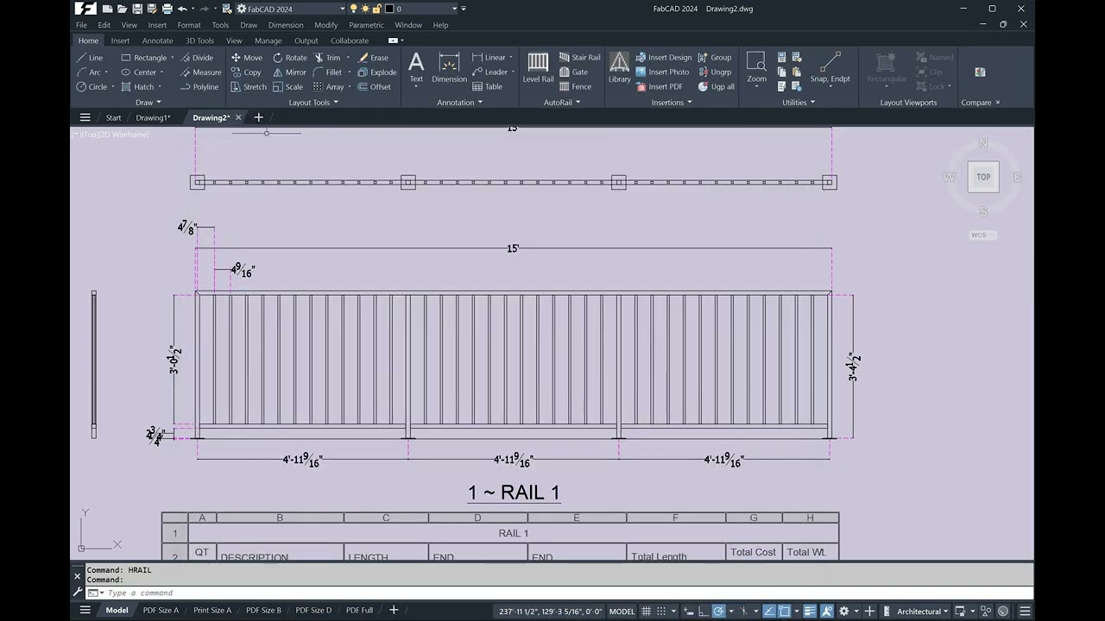Expand the Draw panel
Image resolution: width=1105 pixels, height=621 pixels.
pyautogui.click(x=148, y=103)
